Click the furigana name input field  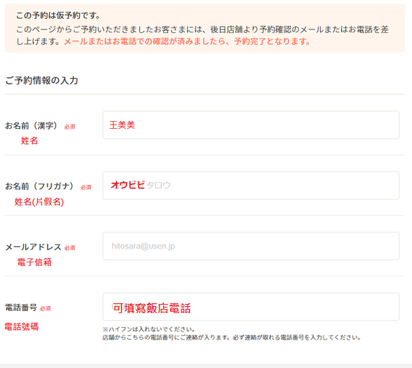[x=251, y=186]
